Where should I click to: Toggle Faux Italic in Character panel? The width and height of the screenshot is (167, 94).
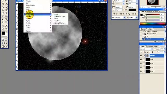click(x=117, y=14)
